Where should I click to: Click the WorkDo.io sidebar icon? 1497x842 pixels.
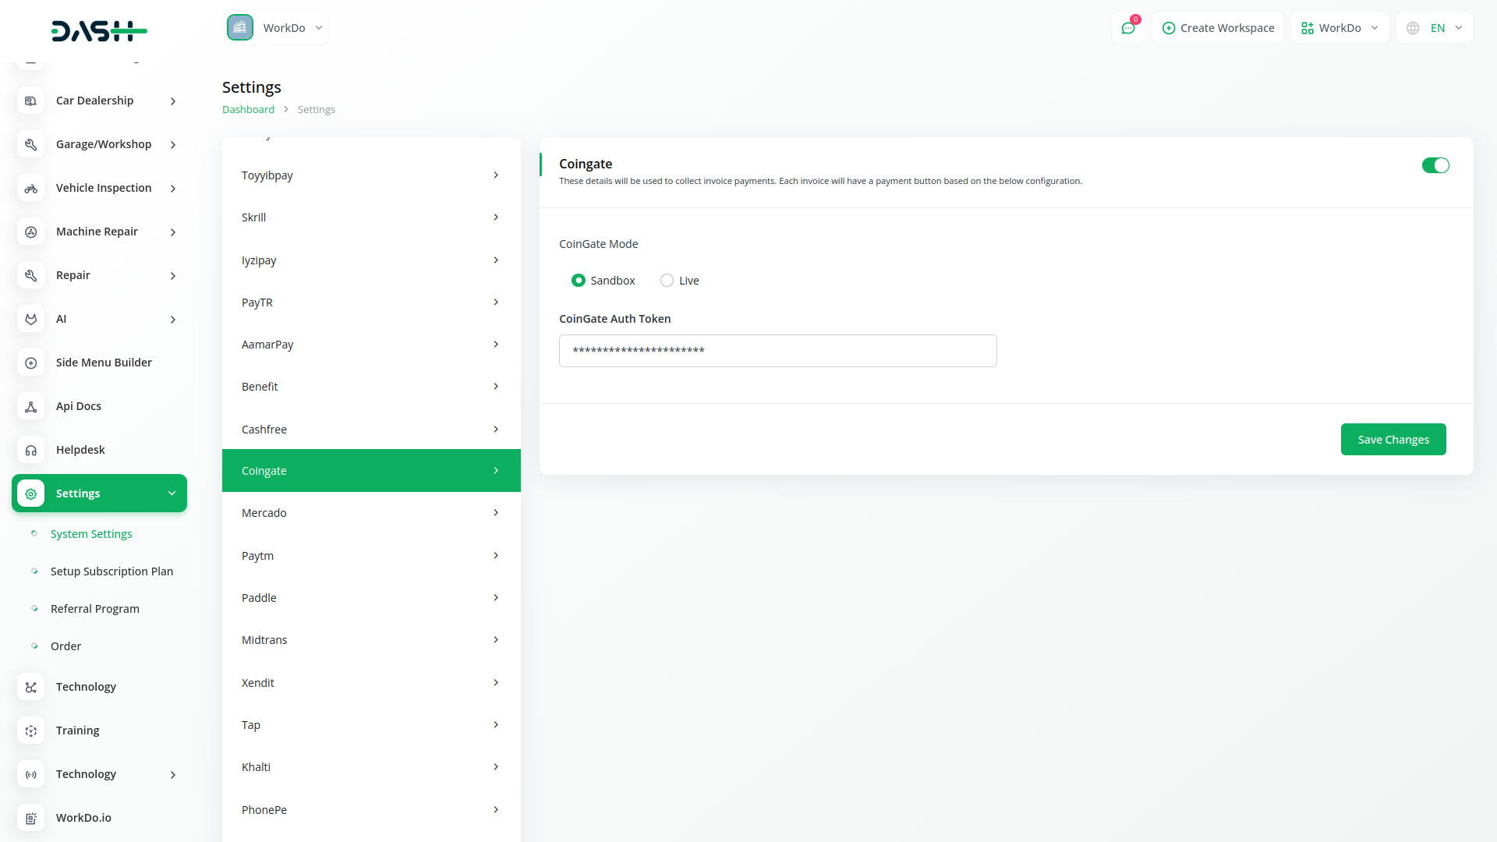click(x=30, y=818)
